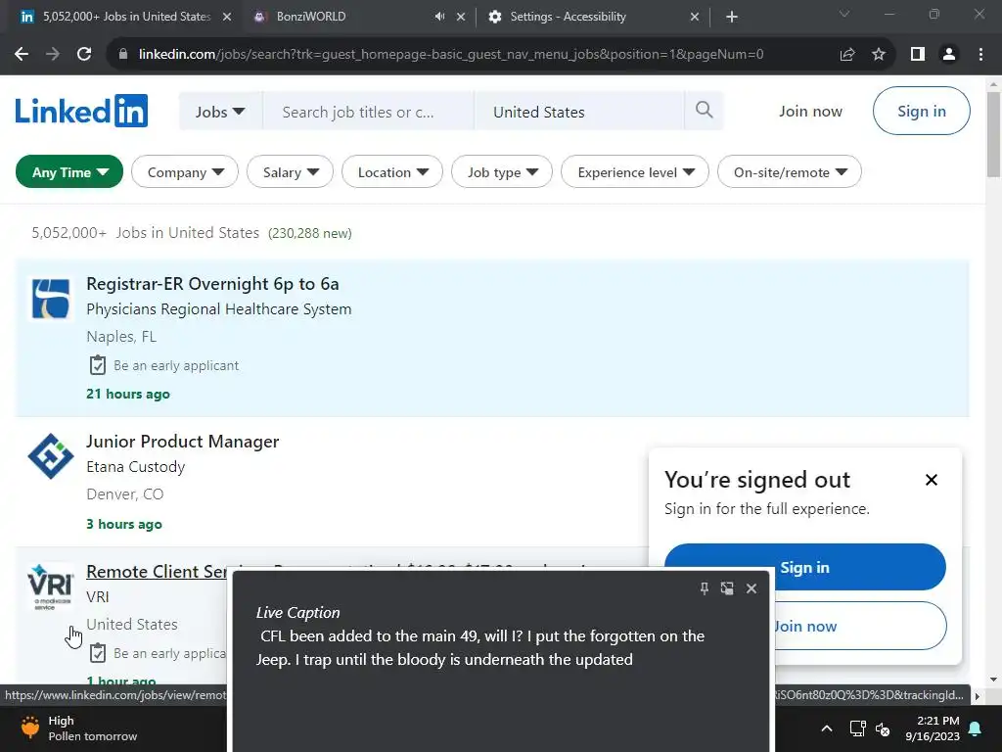Click '5,052,000+ Jobs in United States' heading

click(x=146, y=233)
